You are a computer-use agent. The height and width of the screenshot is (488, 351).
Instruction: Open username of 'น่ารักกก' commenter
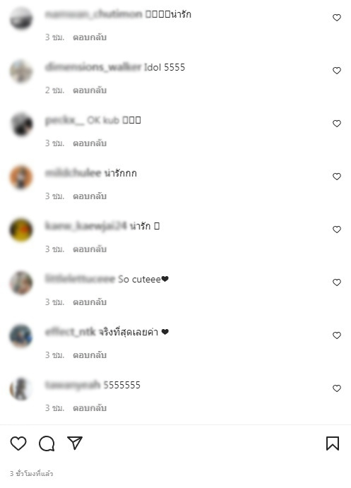73,173
